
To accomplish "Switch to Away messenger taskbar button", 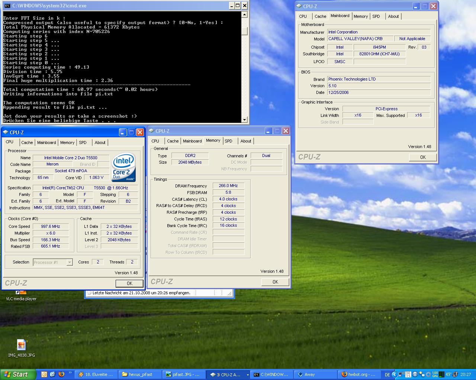I will click(x=316, y=374).
